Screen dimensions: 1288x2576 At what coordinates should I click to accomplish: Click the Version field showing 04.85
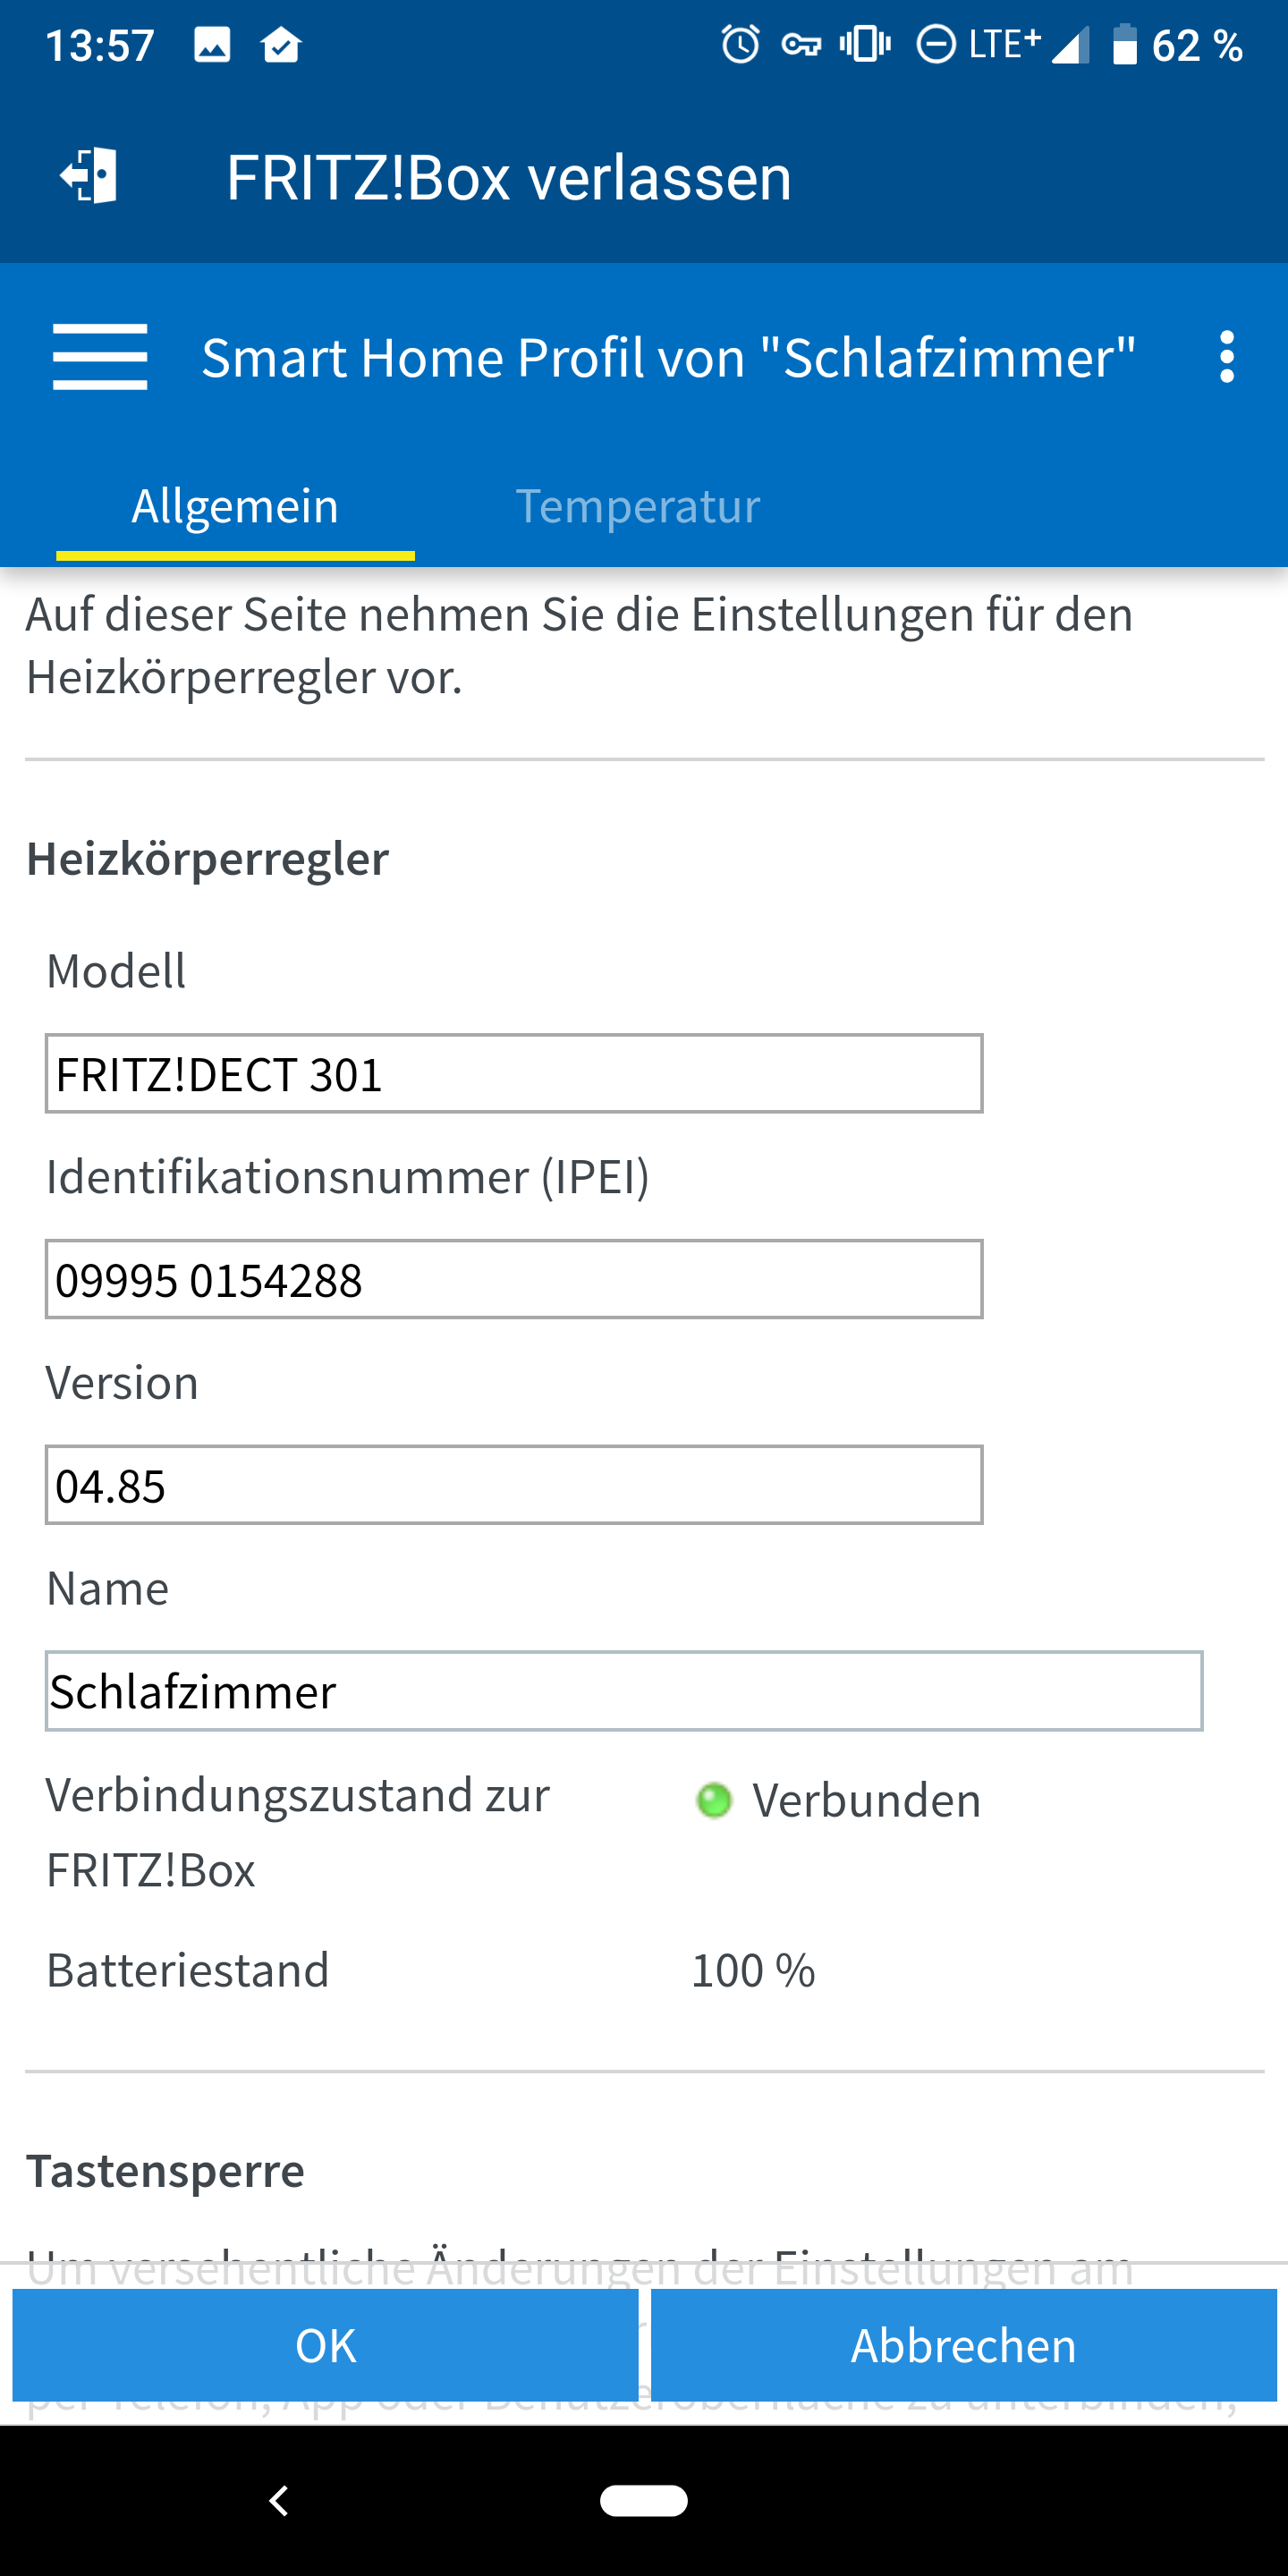(x=513, y=1485)
